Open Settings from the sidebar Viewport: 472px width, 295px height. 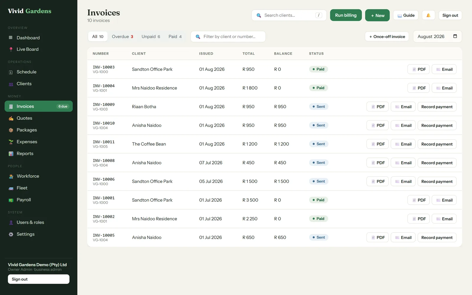(x=39, y=234)
